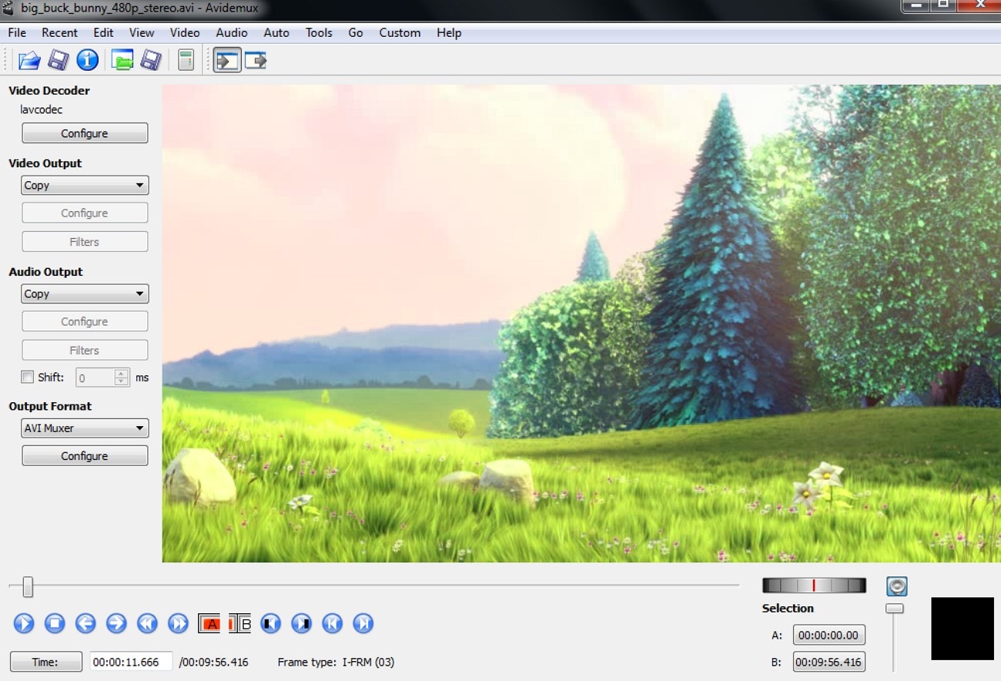Expand the Output Format AVI Muxer dropdown
Viewport: 1001px width, 681px height.
pyautogui.click(x=85, y=428)
